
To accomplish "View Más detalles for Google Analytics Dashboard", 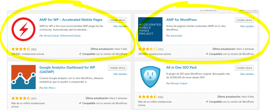I will 120,74.
